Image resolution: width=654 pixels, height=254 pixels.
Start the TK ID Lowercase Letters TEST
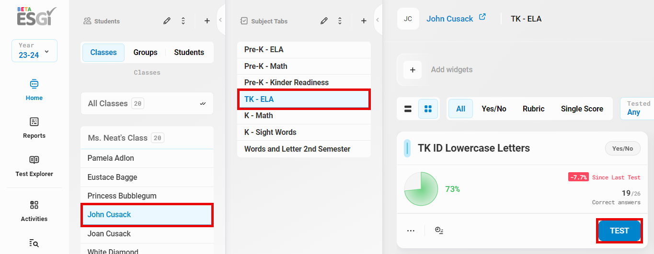coord(619,231)
